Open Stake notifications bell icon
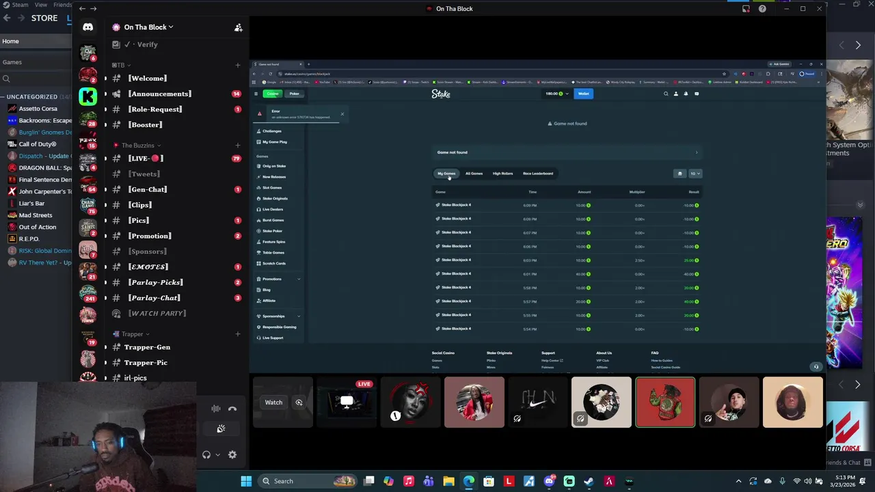 [x=686, y=94]
